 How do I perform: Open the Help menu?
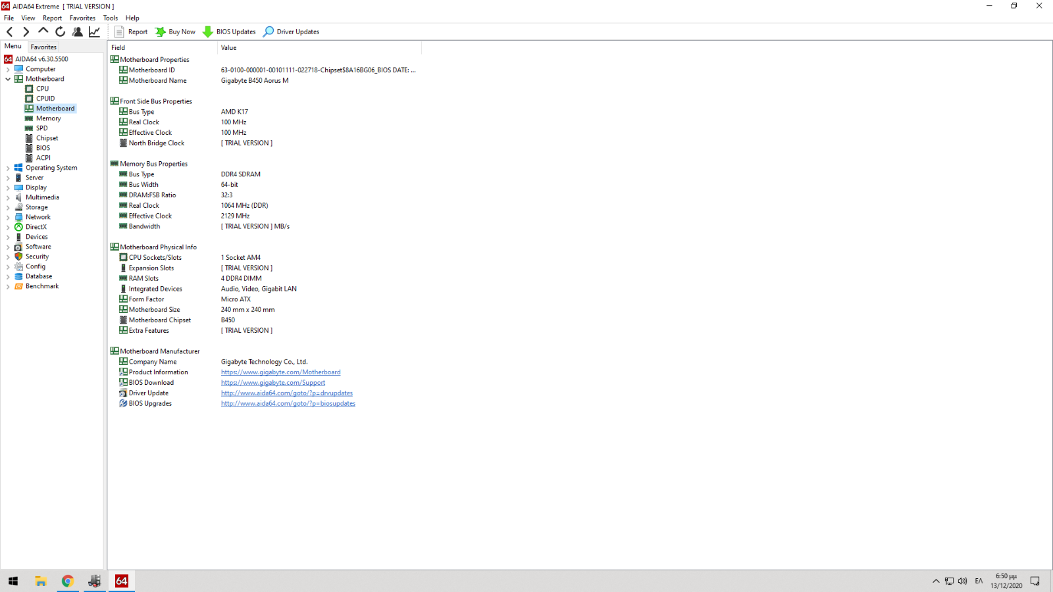pos(132,18)
